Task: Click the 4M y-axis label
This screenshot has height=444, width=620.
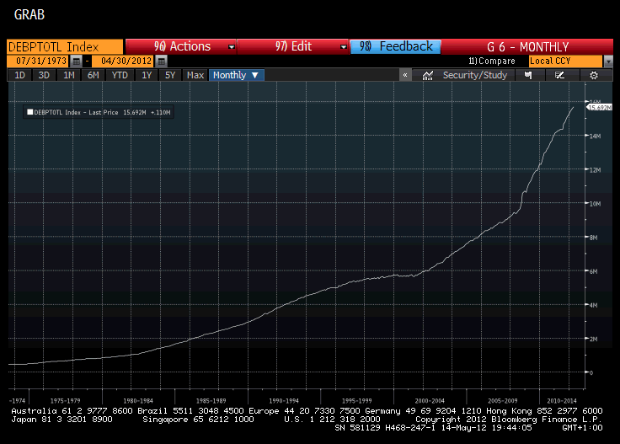Action: pos(593,305)
